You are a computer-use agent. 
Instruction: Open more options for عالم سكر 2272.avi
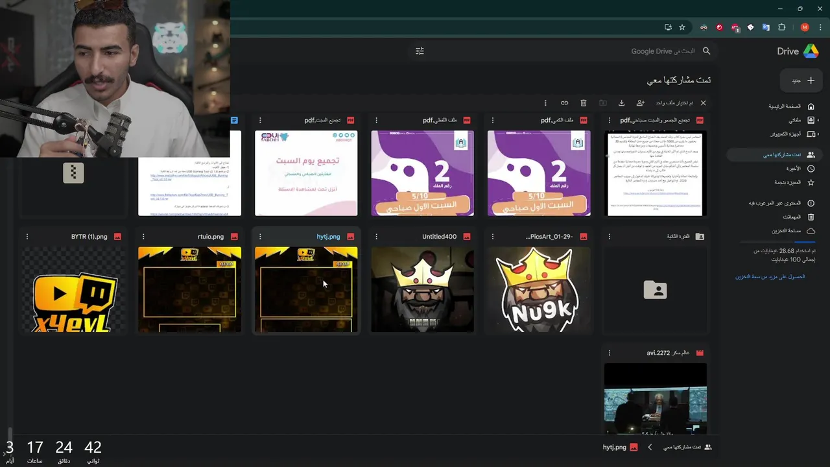click(609, 353)
